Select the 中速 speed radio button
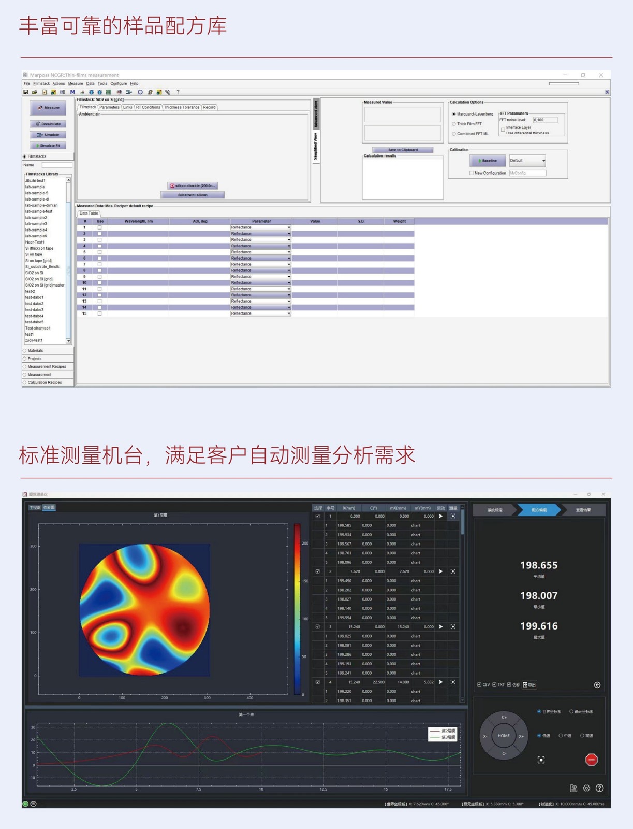 click(x=561, y=736)
